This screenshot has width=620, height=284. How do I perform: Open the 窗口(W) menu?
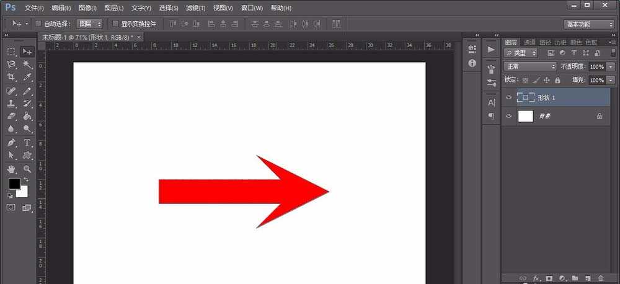pos(252,8)
